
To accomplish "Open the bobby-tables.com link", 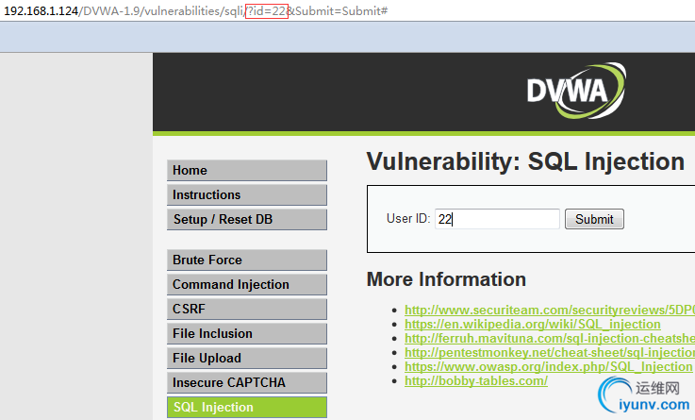I will [476, 381].
